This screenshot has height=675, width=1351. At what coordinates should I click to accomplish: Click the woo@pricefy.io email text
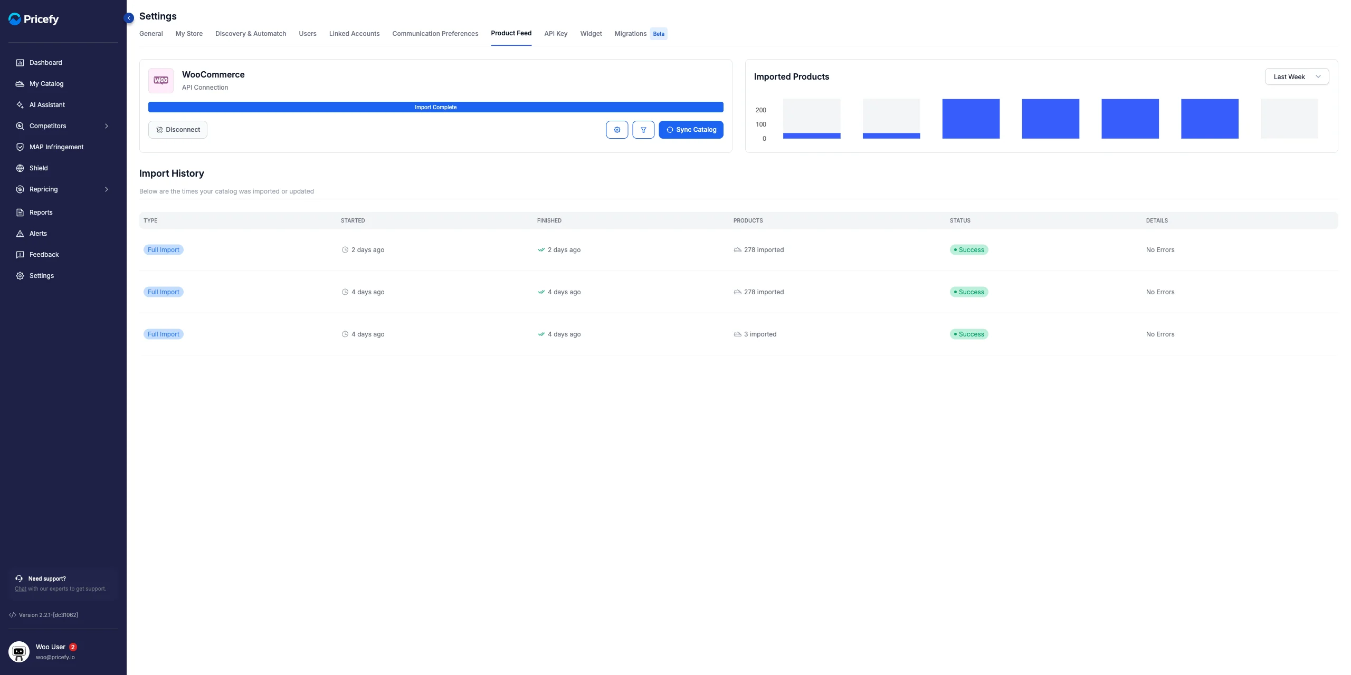coord(55,658)
